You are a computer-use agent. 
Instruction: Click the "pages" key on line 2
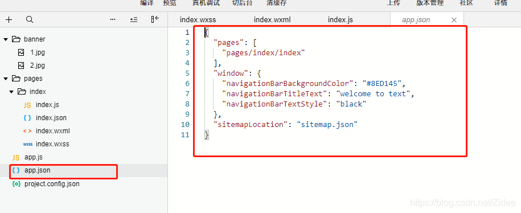click(228, 42)
